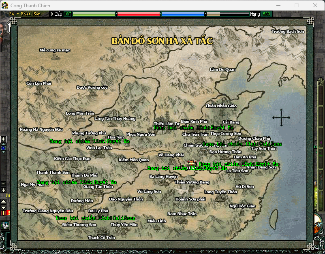Screen dimensions: 325x254
Task: Open the Đường Môn tower icon
Action: click(82, 207)
